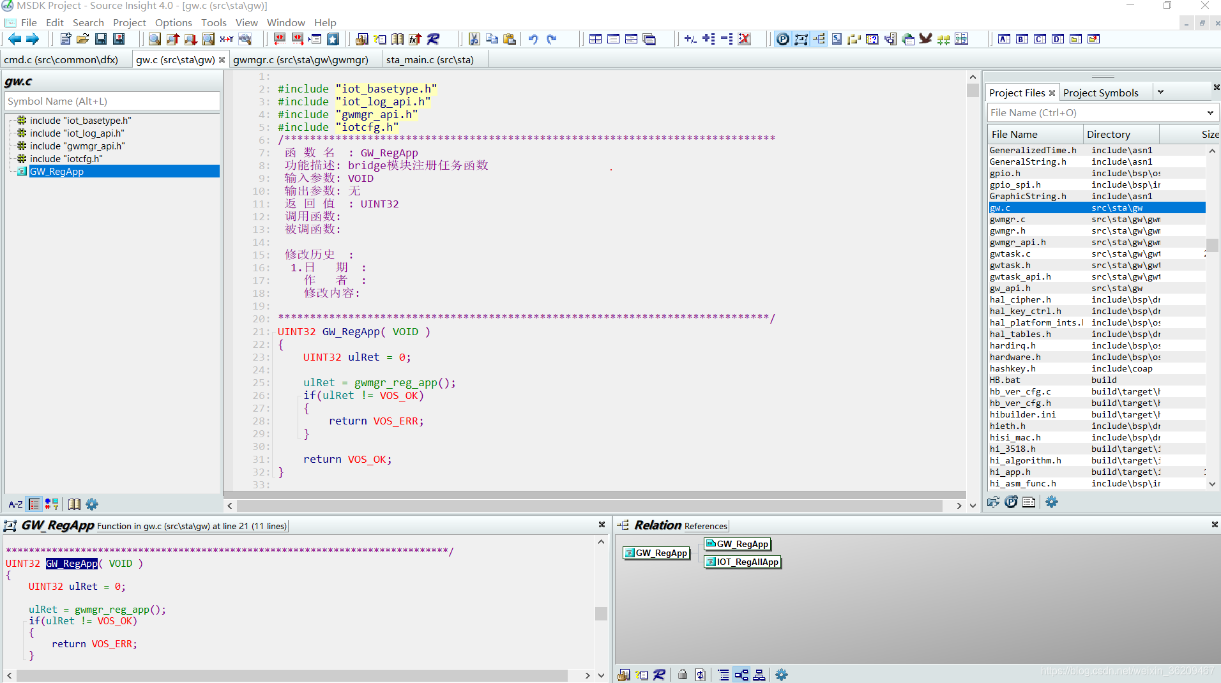This screenshot has width=1221, height=683.
Task: Sort by File Name column header
Action: pyautogui.click(x=1035, y=134)
